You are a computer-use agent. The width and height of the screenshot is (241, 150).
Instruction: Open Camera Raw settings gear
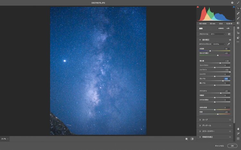(x=232, y=3)
